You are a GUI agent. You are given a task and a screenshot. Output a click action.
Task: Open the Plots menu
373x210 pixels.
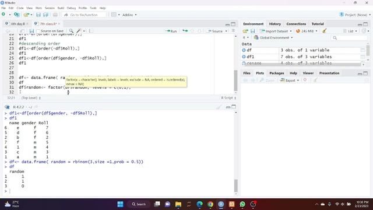38,8
